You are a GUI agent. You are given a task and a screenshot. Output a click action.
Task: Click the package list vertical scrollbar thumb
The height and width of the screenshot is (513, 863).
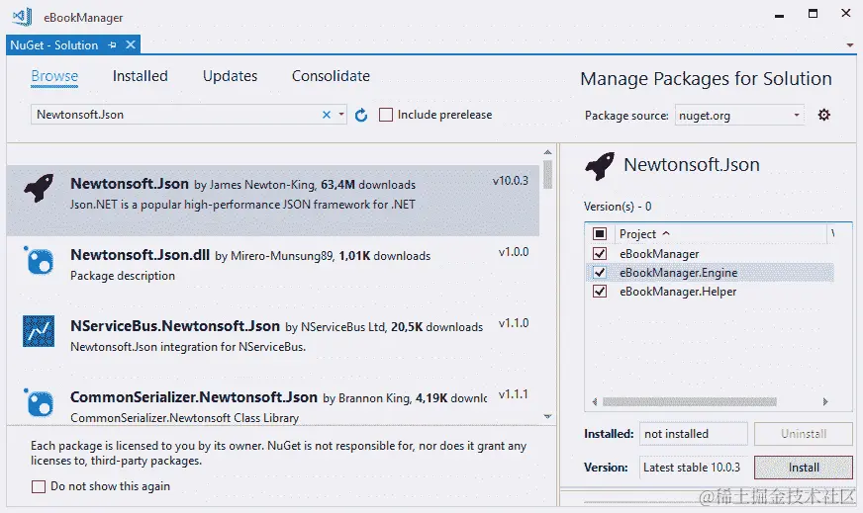click(547, 174)
